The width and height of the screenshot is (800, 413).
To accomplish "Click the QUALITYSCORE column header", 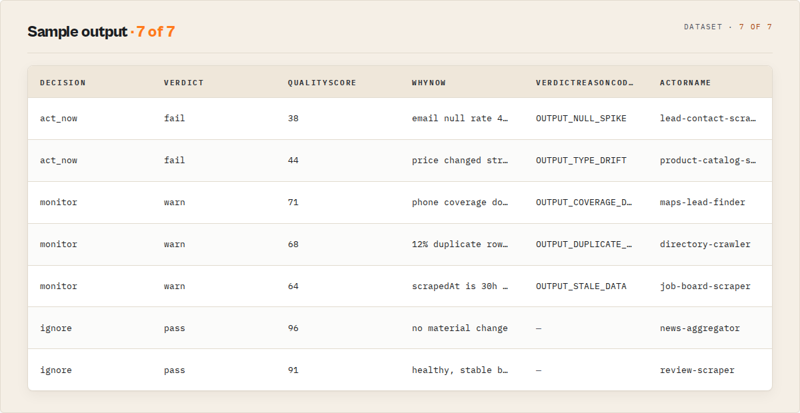I will (x=322, y=83).
